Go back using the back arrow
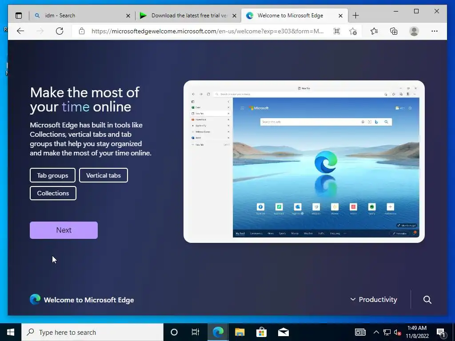 [x=20, y=31]
